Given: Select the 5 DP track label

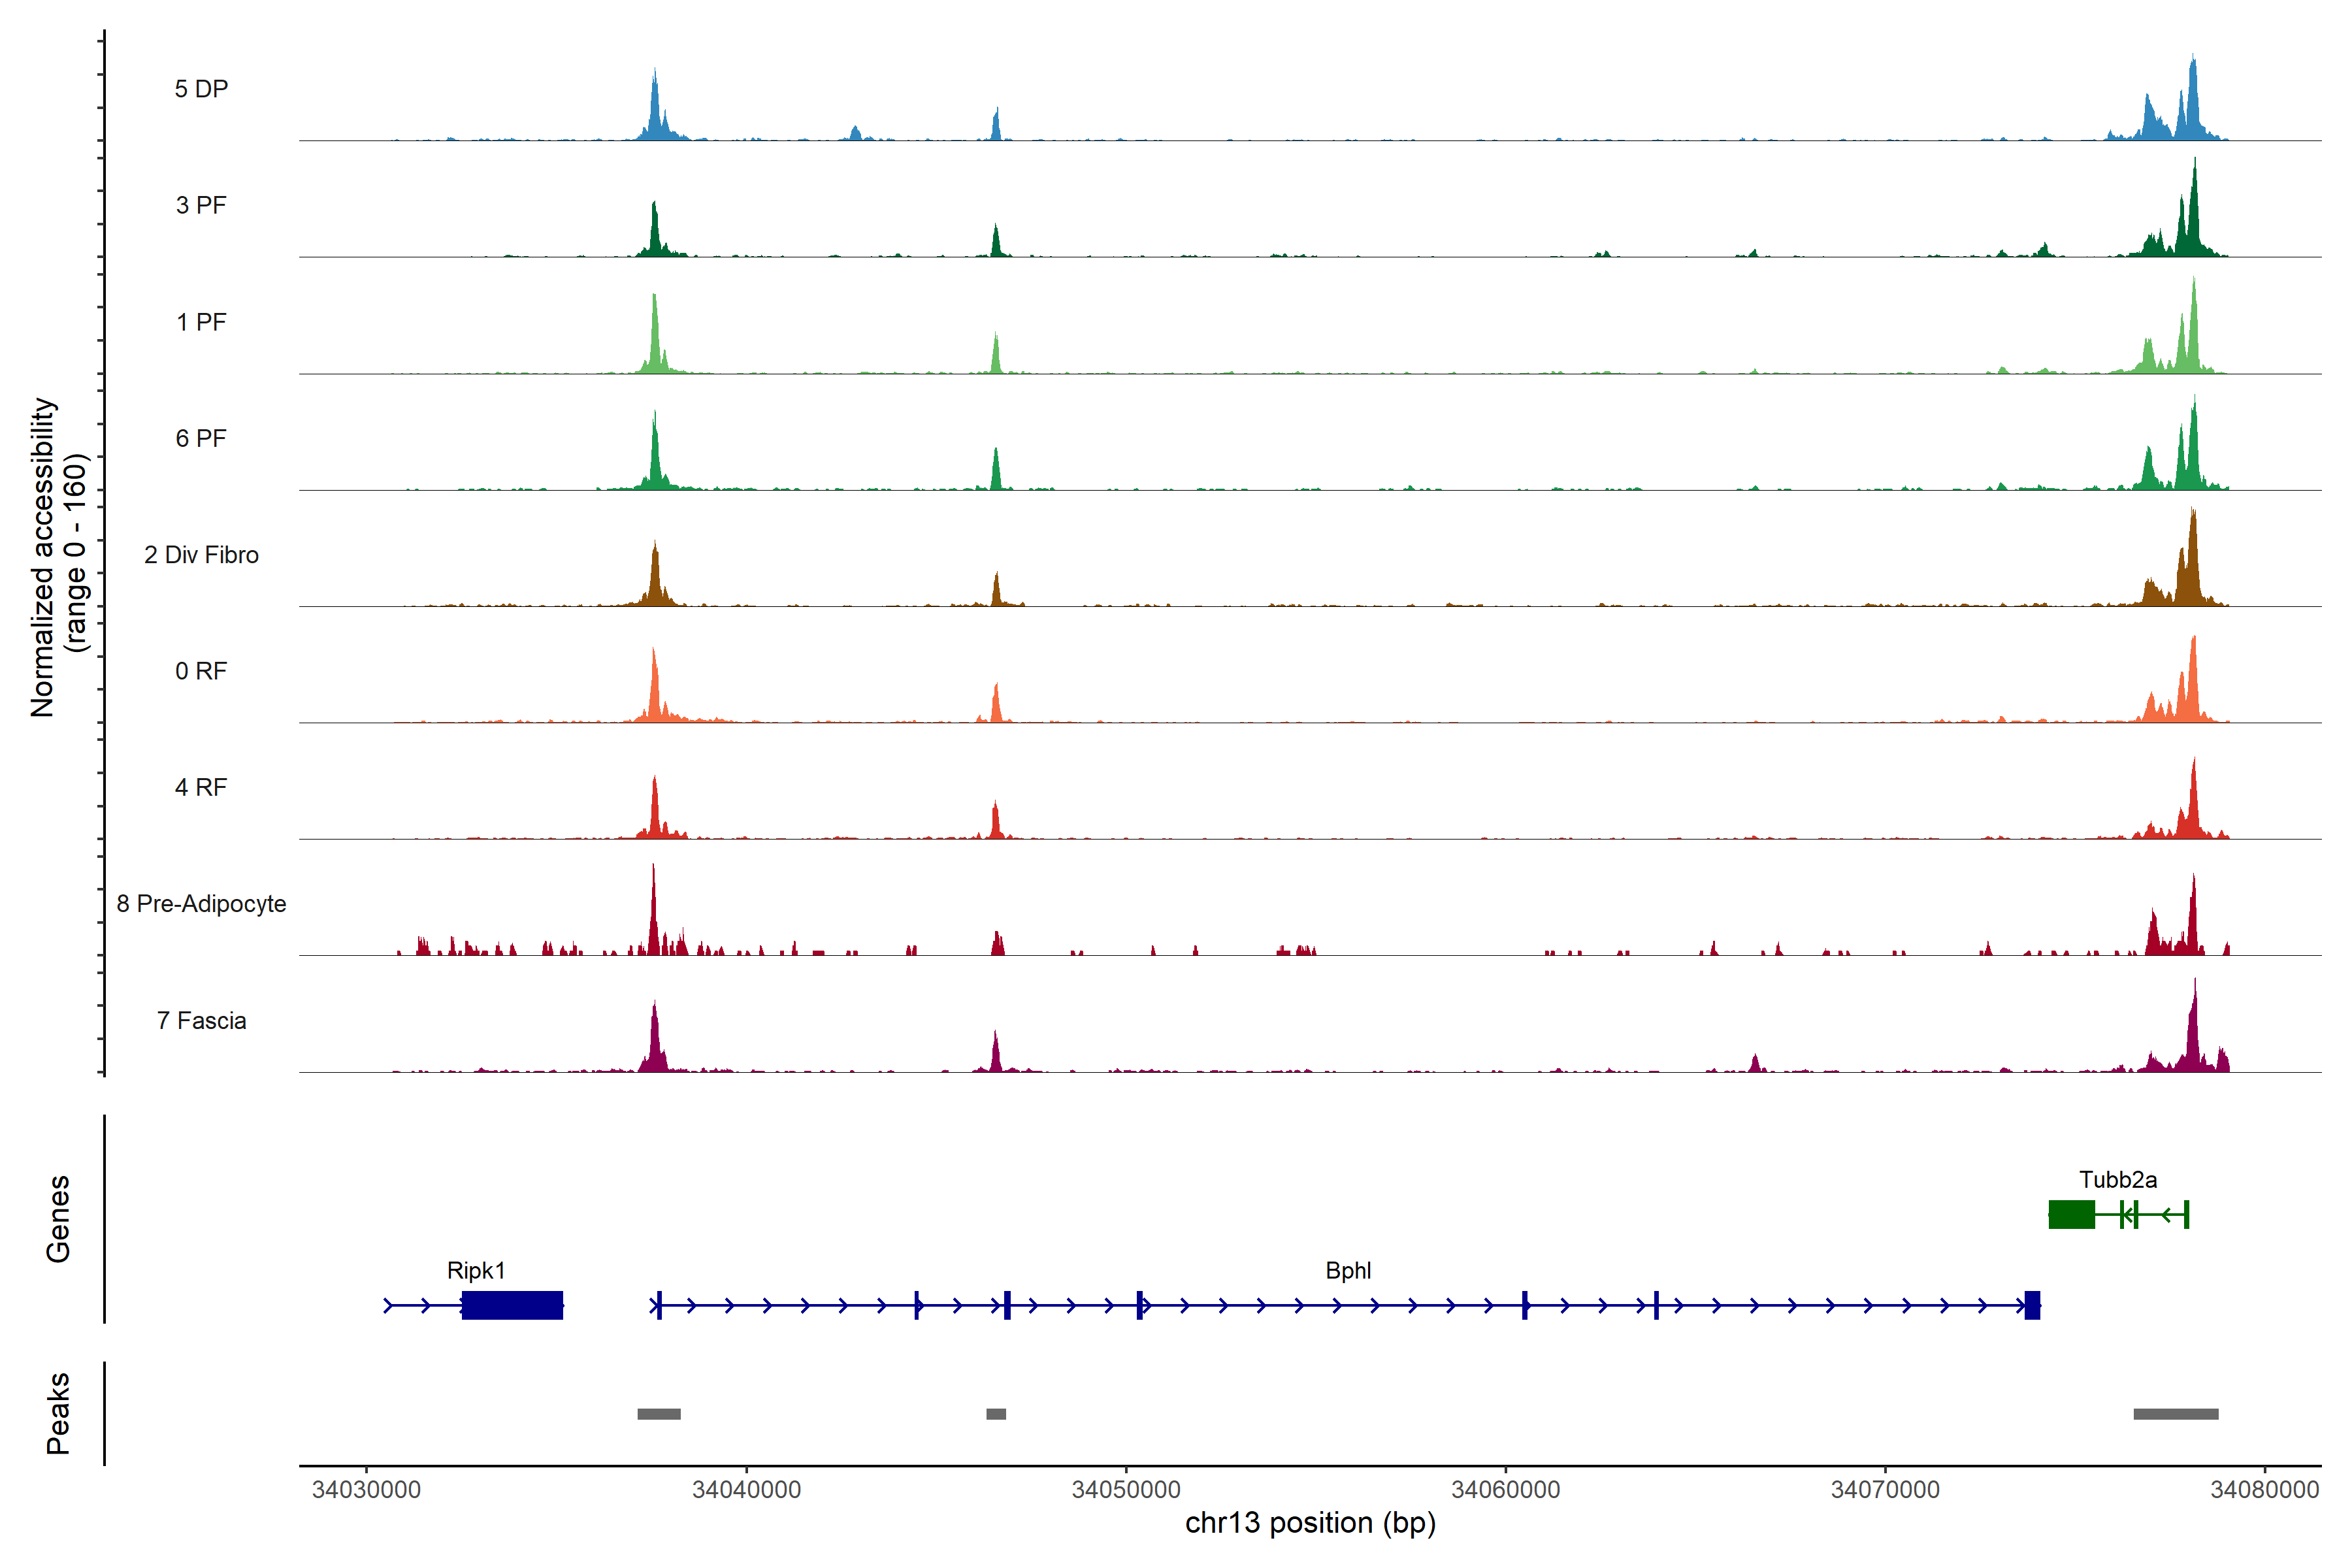Looking at the screenshot, I should [x=201, y=89].
